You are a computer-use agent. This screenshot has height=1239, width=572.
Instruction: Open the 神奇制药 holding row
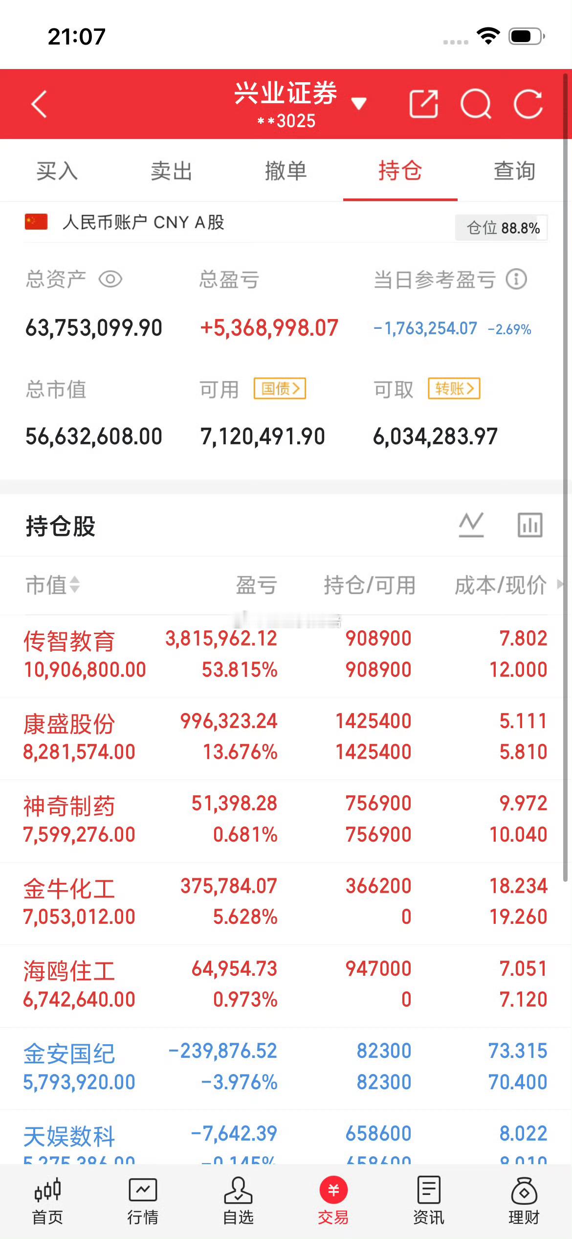coord(286,821)
